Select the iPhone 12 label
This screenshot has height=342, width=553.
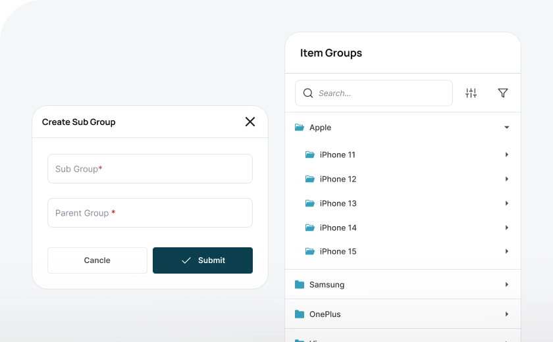[338, 179]
